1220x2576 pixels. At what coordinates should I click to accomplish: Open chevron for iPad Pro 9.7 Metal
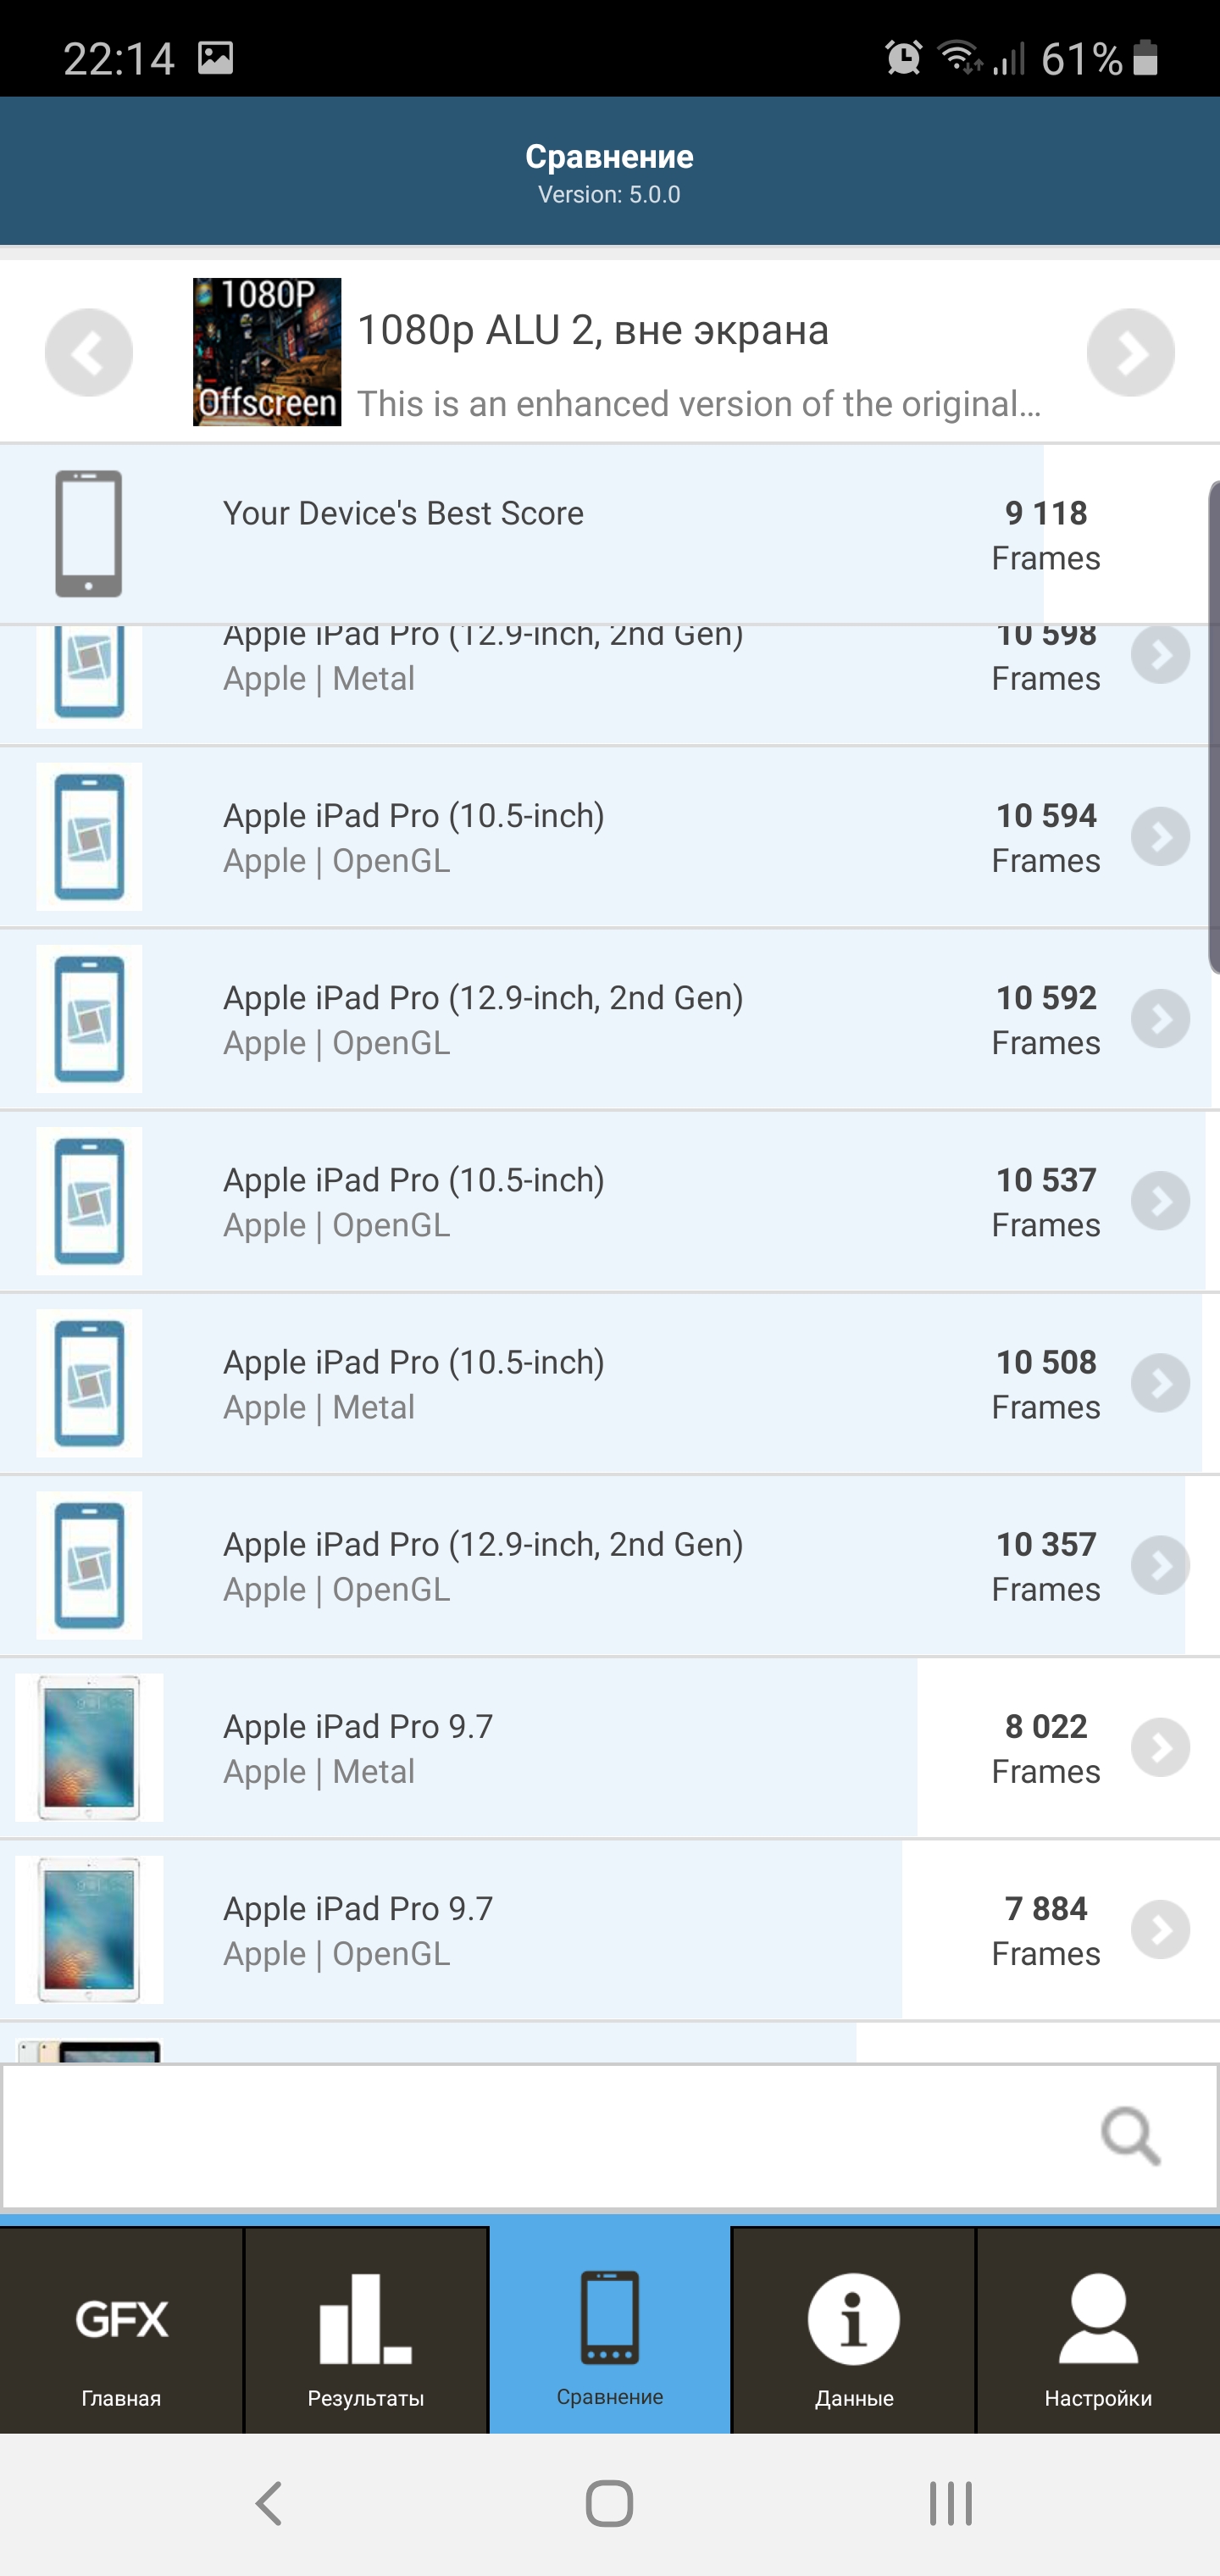click(1160, 1747)
